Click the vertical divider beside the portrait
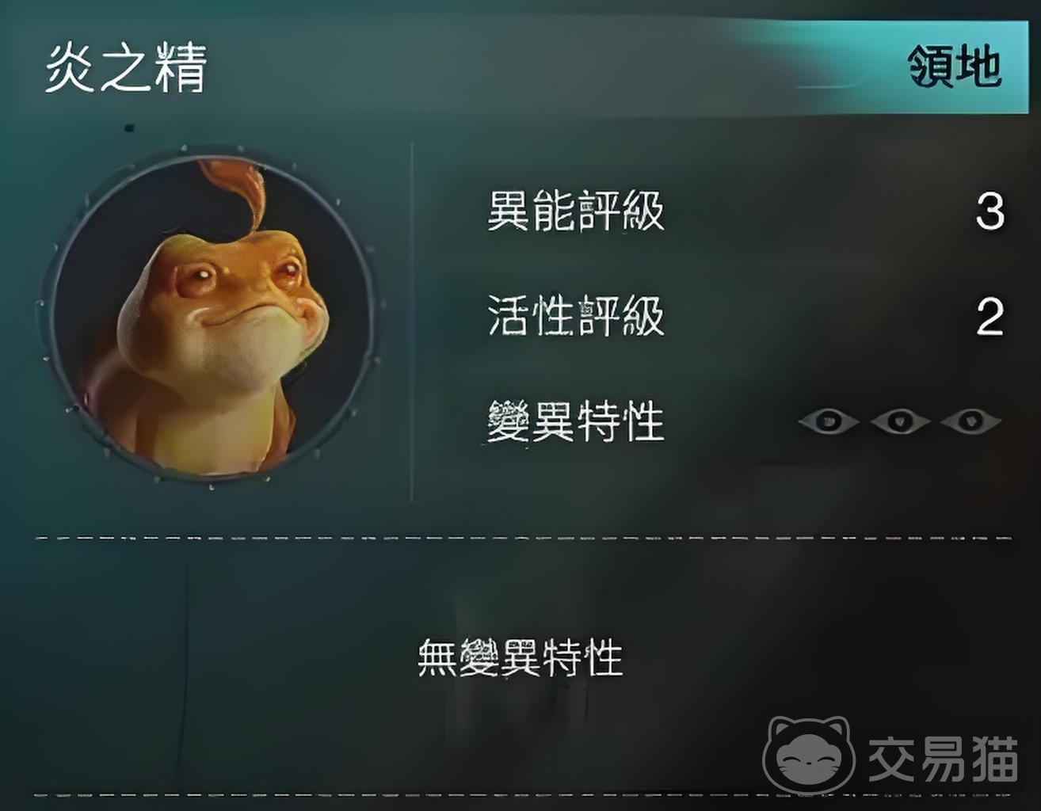 pyautogui.click(x=412, y=322)
